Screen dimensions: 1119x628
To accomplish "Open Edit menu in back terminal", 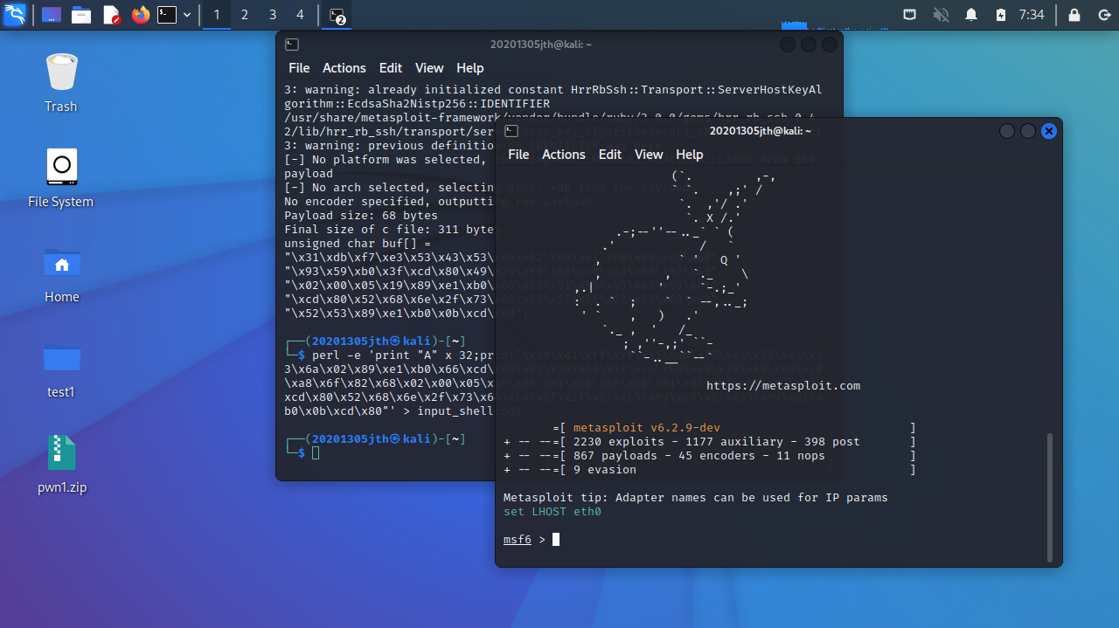I will tap(391, 68).
